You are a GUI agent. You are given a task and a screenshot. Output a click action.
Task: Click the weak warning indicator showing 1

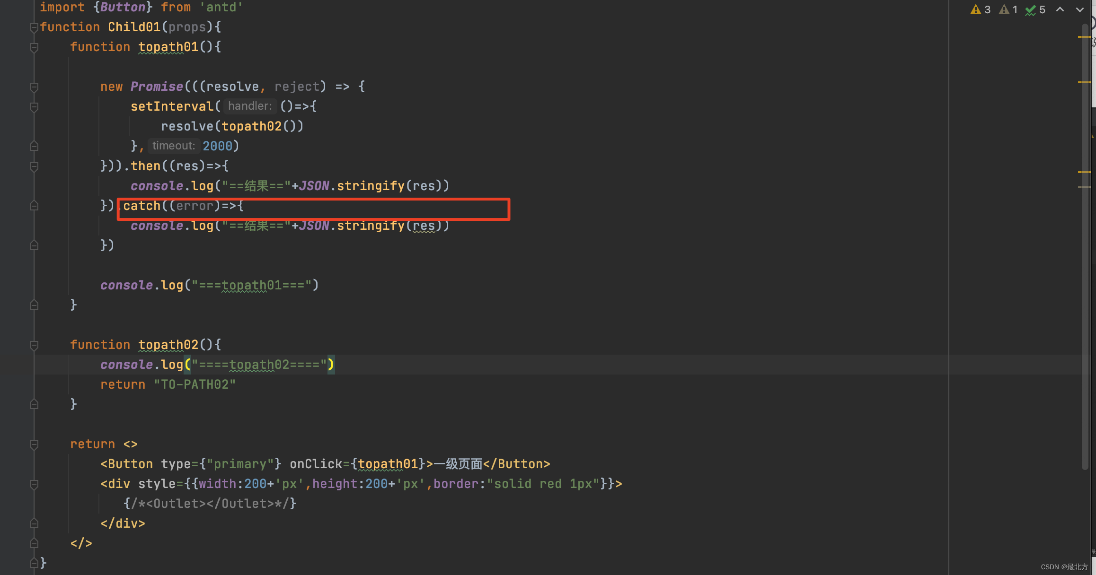point(1008,9)
